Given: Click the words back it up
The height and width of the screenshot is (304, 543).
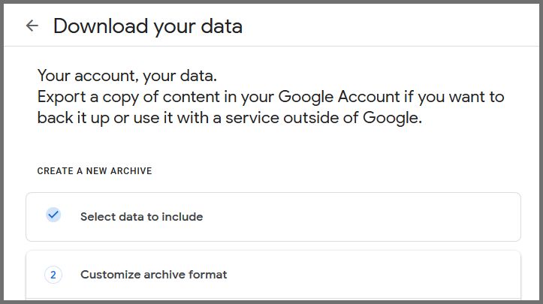Looking at the screenshot, I should (74, 118).
